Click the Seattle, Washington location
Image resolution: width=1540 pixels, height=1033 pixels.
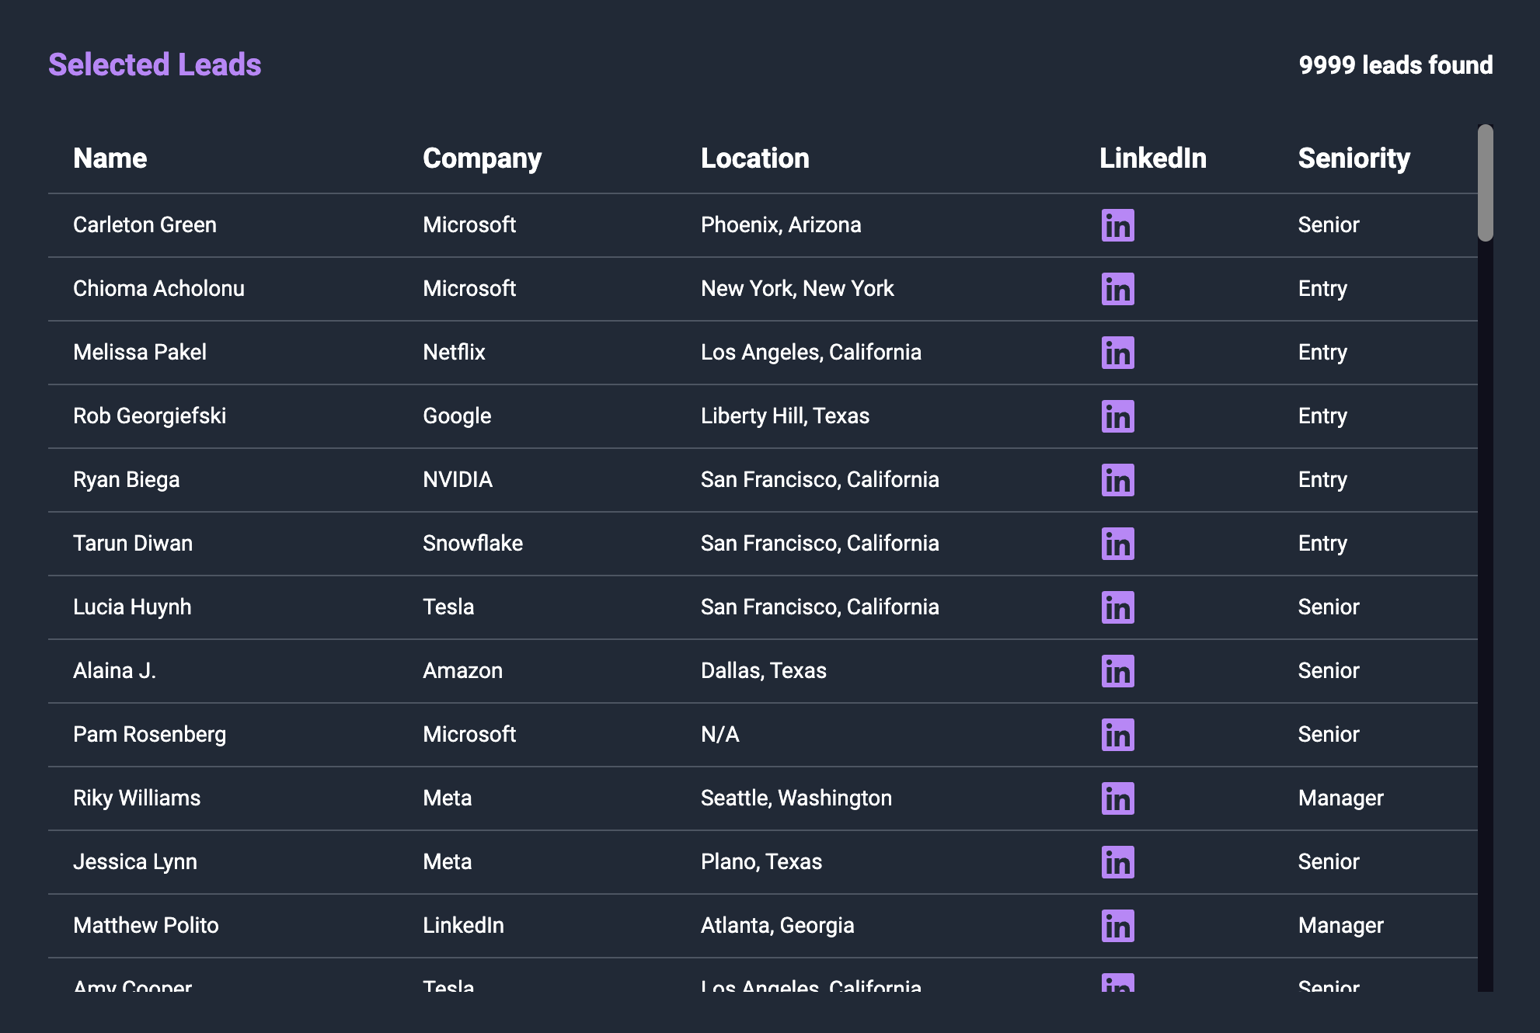pyautogui.click(x=796, y=798)
